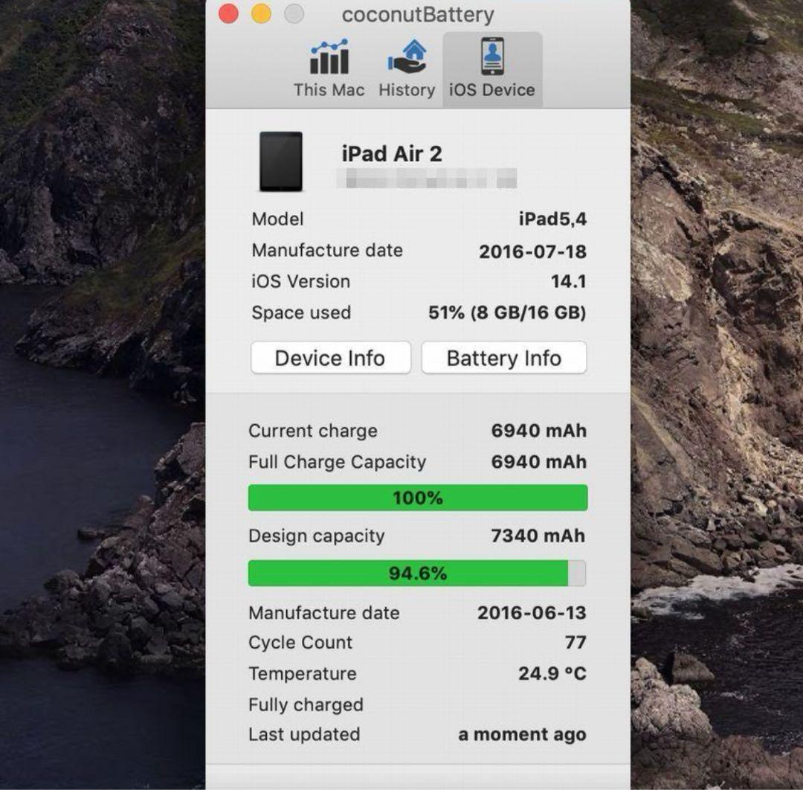803x790 pixels.
Task: Click the Full Charge Capacity 6940 mAh value
Action: click(539, 462)
